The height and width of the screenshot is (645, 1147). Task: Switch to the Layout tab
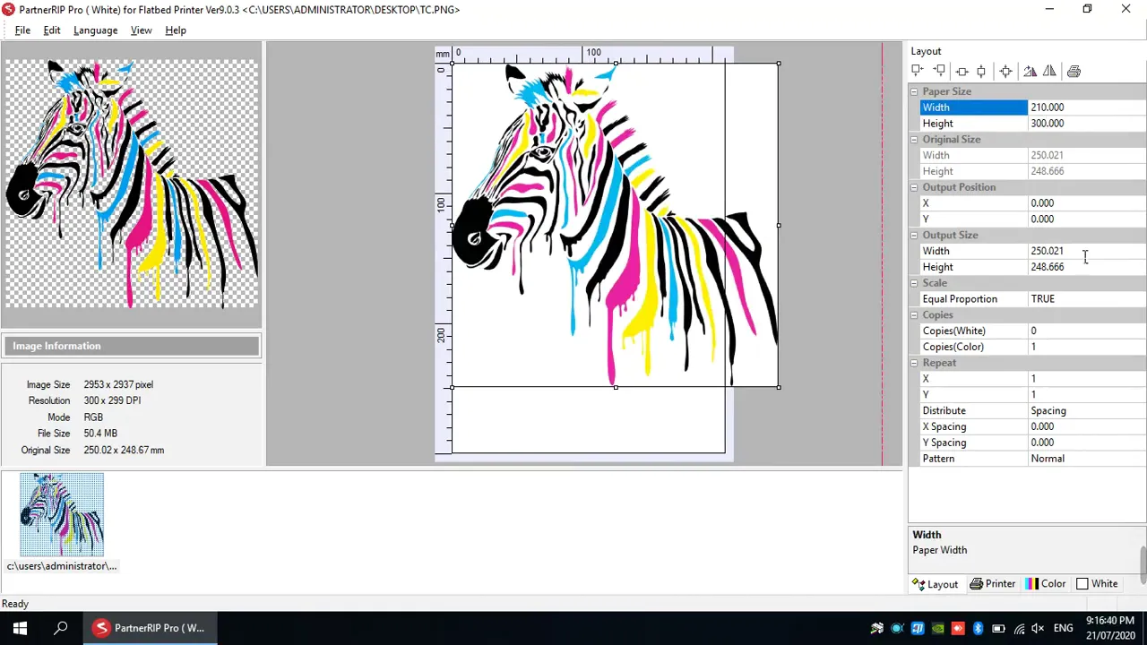click(x=936, y=584)
